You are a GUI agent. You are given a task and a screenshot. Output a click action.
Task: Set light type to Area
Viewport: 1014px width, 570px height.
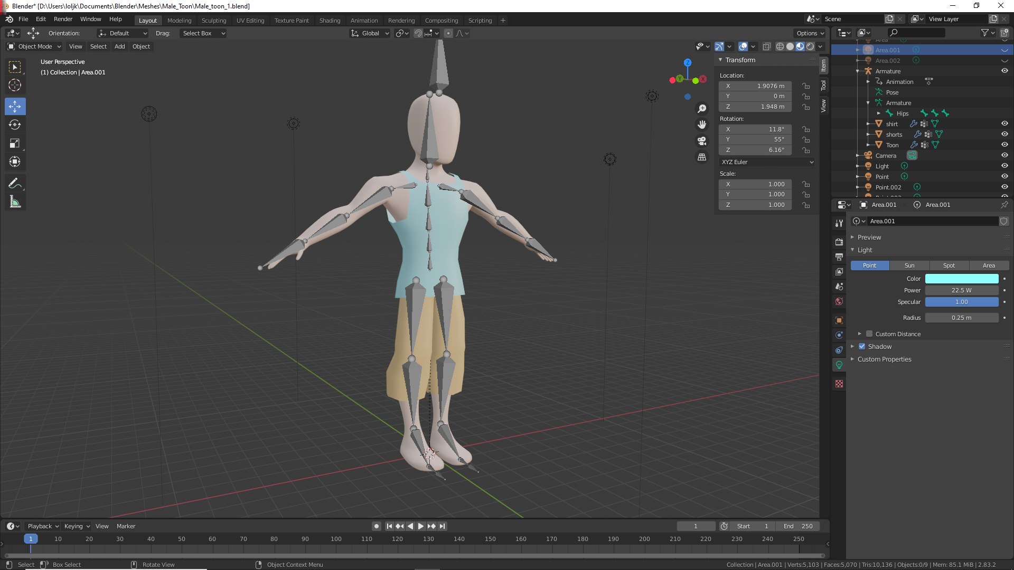tap(989, 265)
